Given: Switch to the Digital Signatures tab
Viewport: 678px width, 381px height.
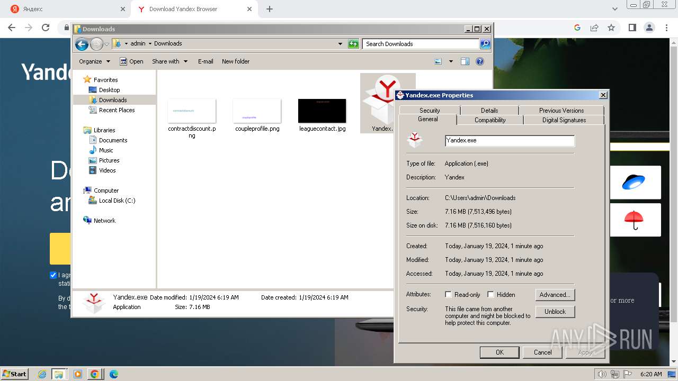Looking at the screenshot, I should click(564, 120).
